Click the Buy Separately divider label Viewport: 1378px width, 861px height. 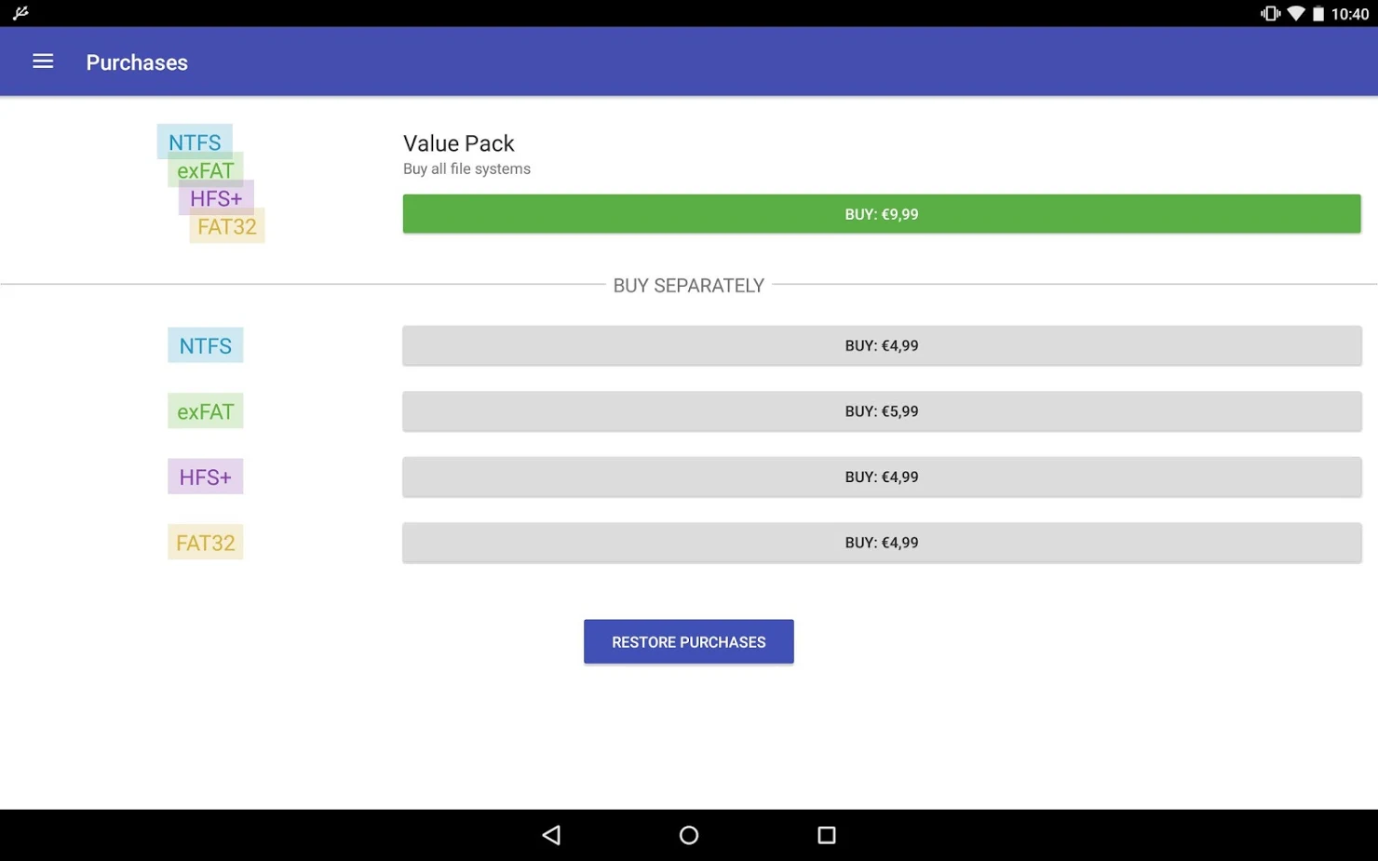(688, 285)
